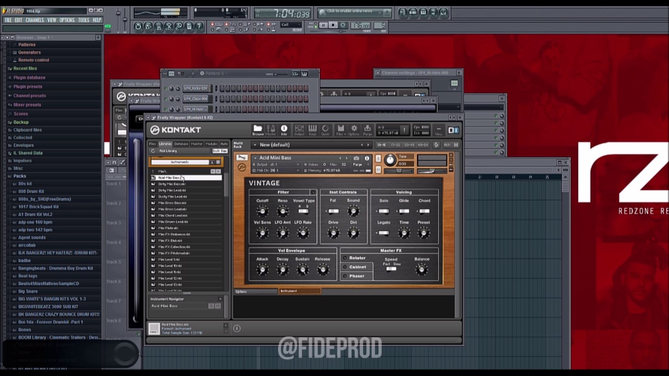Expand the Packs folder in FL browser
The image size is (669, 376).
(19, 176)
